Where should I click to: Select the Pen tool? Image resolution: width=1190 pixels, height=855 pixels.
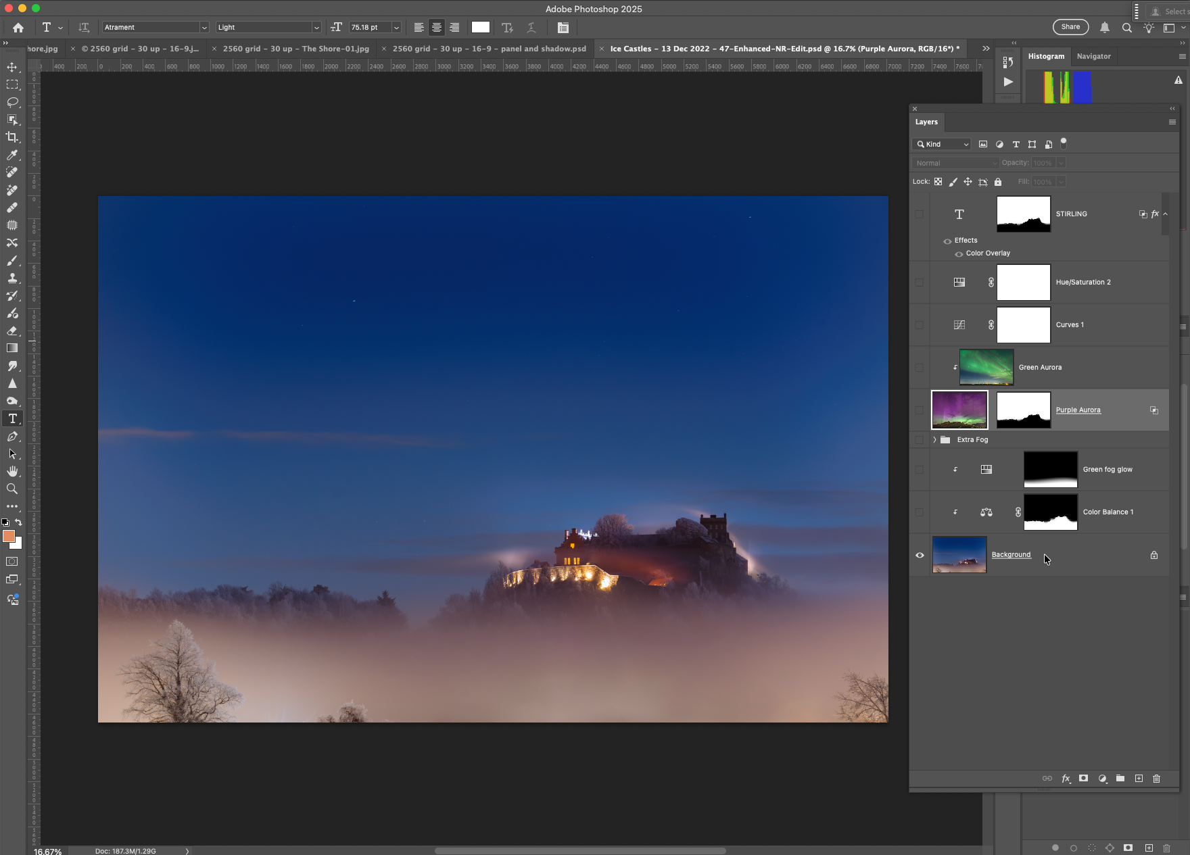[x=12, y=436]
